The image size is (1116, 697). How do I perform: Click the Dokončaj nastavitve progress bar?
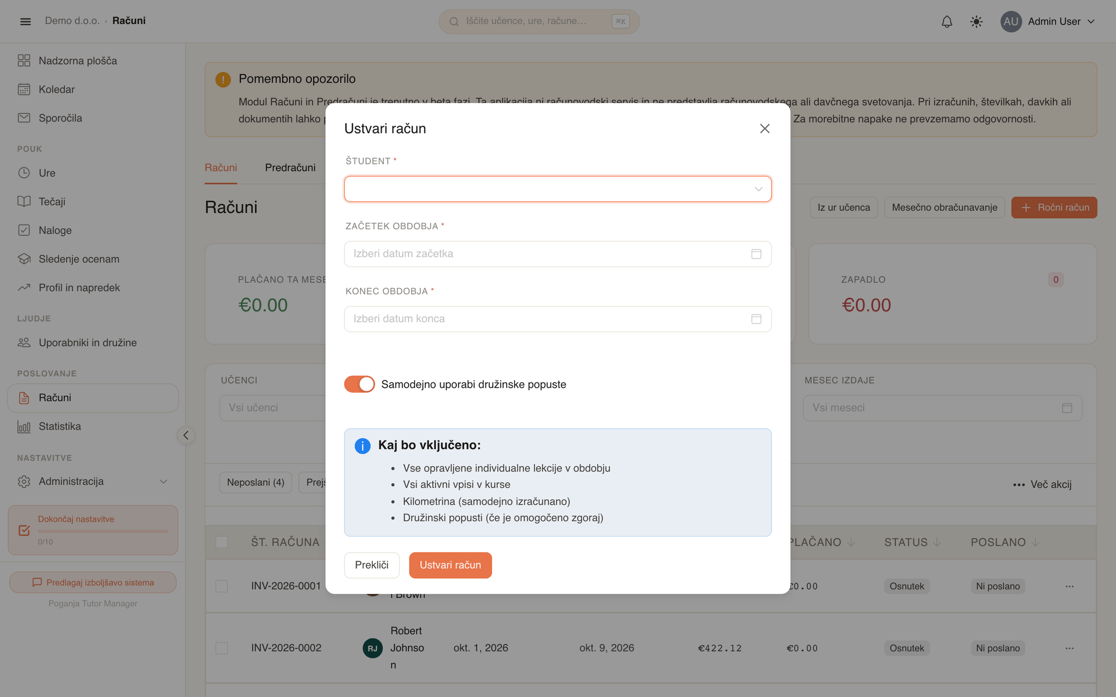click(x=103, y=531)
